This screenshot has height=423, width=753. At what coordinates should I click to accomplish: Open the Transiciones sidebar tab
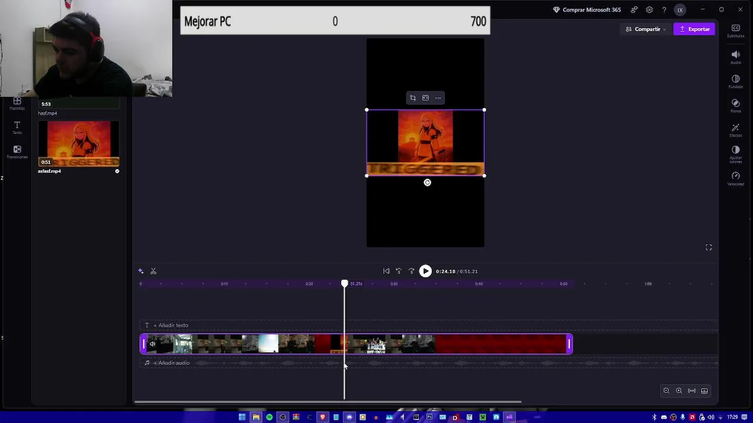click(17, 152)
